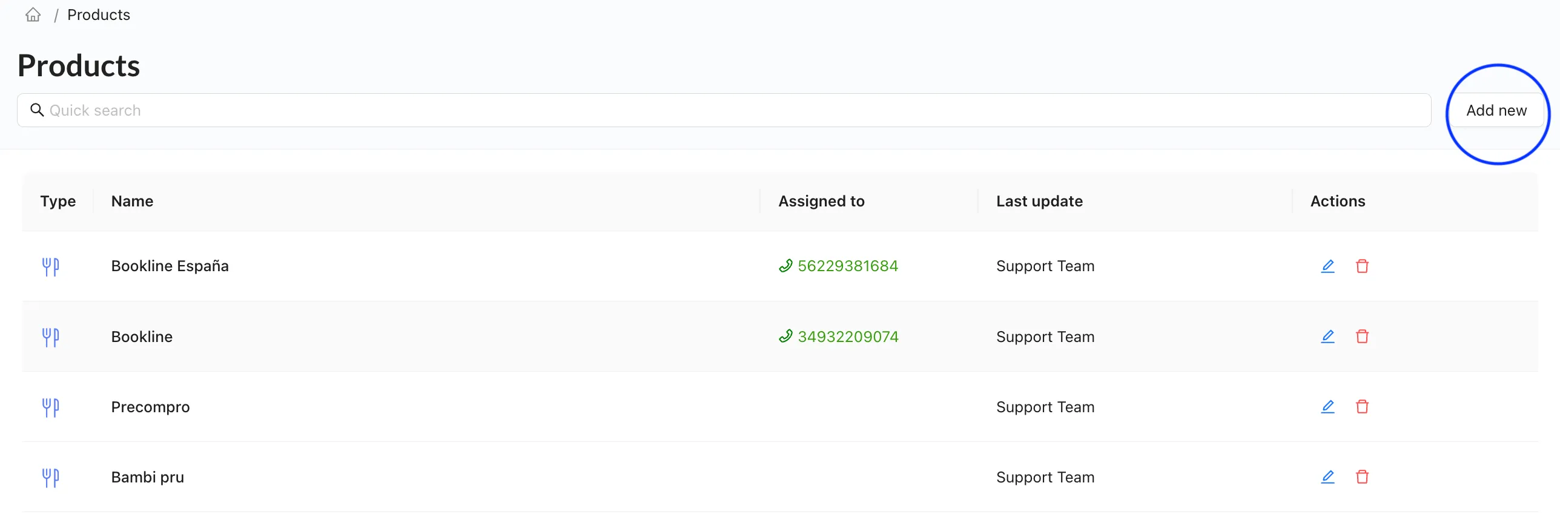Focus the Quick search field
This screenshot has height=523, width=1560.
(x=724, y=110)
